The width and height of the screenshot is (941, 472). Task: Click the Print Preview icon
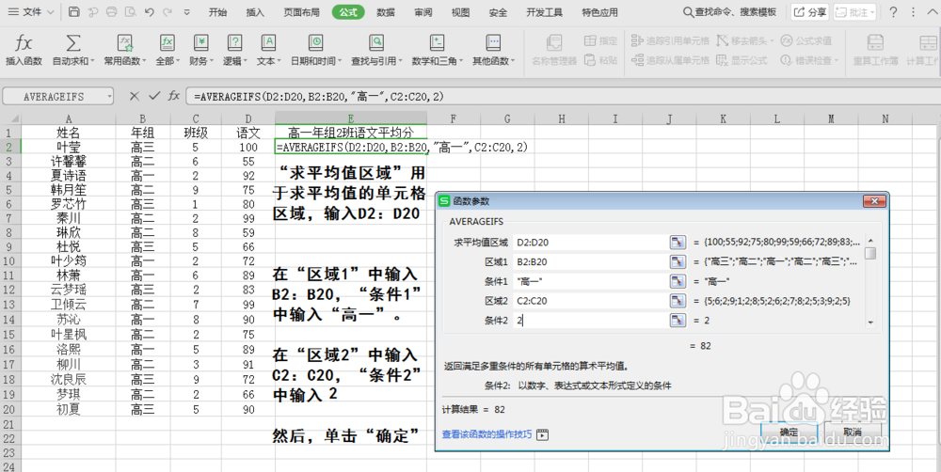pos(130,12)
